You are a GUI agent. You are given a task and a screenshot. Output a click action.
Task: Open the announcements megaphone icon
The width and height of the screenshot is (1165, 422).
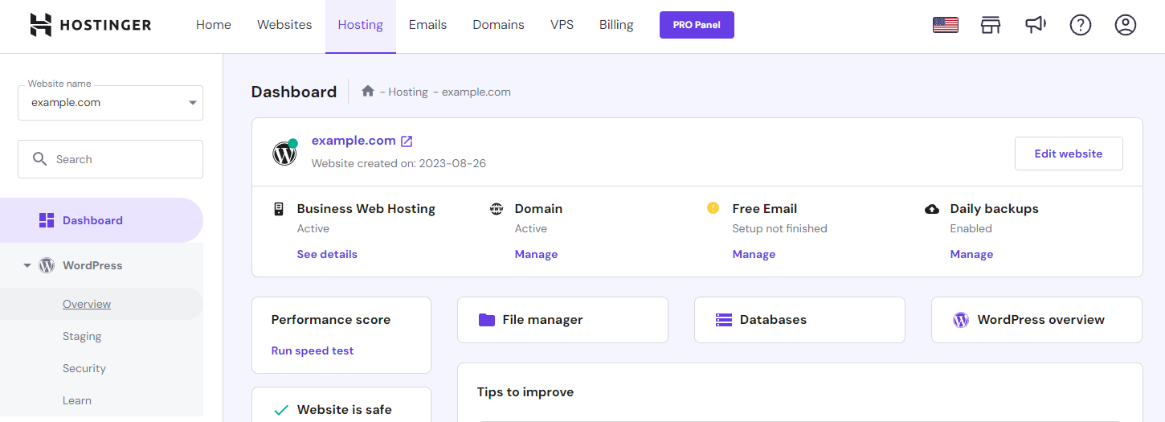1036,25
